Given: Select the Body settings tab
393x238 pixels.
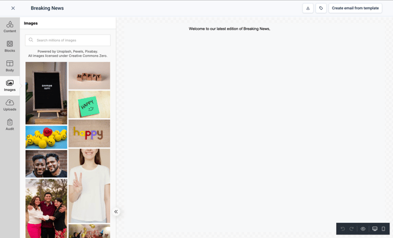Looking at the screenshot, I should pyautogui.click(x=10, y=66).
